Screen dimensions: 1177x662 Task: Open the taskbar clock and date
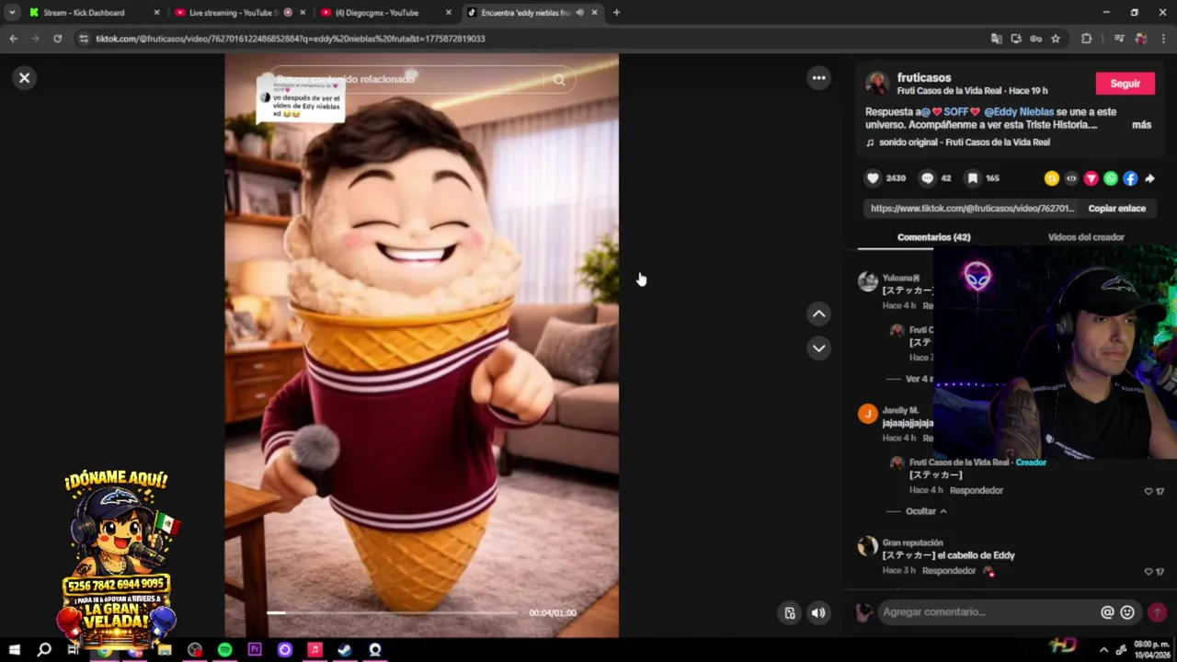[1151, 649]
